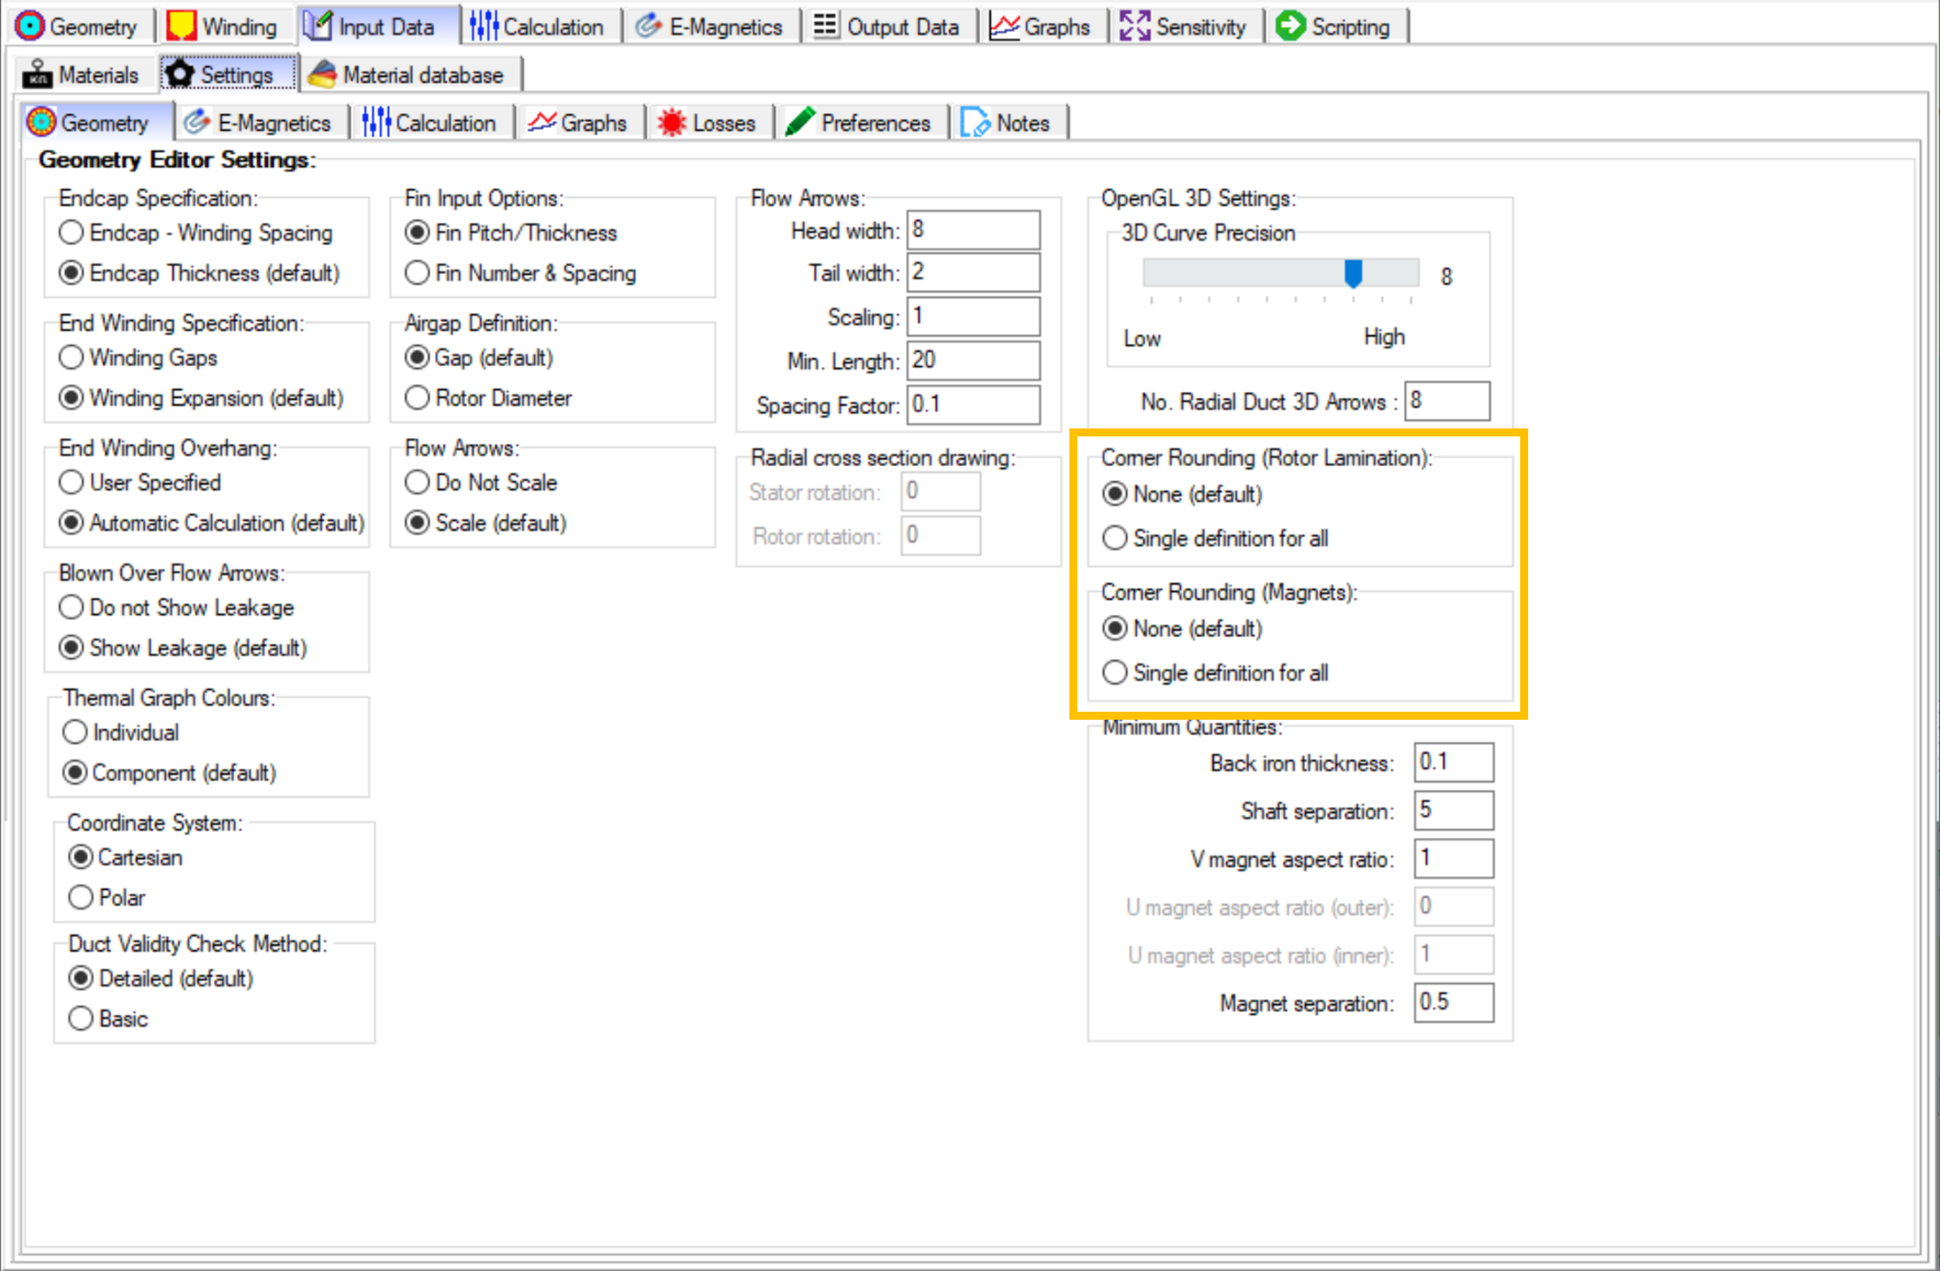Open the Material database icon

pos(323,74)
